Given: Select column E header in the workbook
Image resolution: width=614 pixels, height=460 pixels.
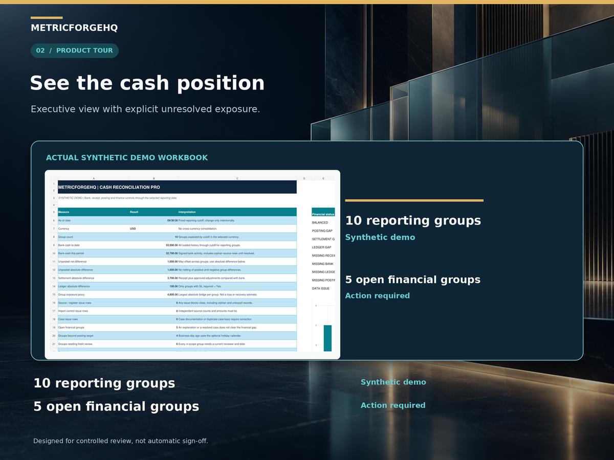Looking at the screenshot, I should 323,178.
